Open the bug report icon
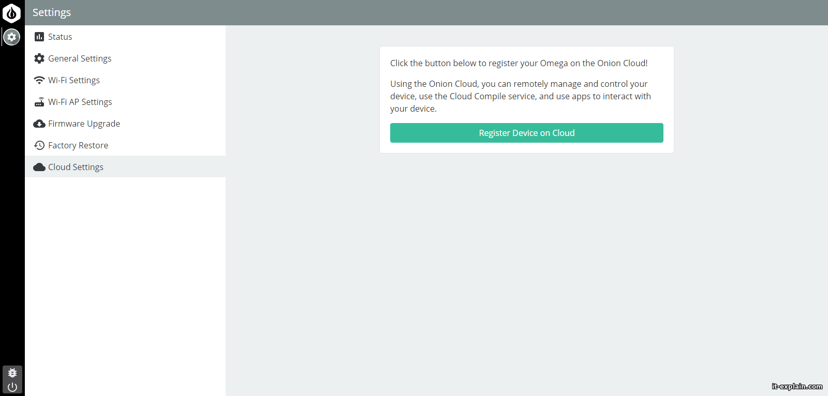Screen dimensions: 828x396 point(12,373)
